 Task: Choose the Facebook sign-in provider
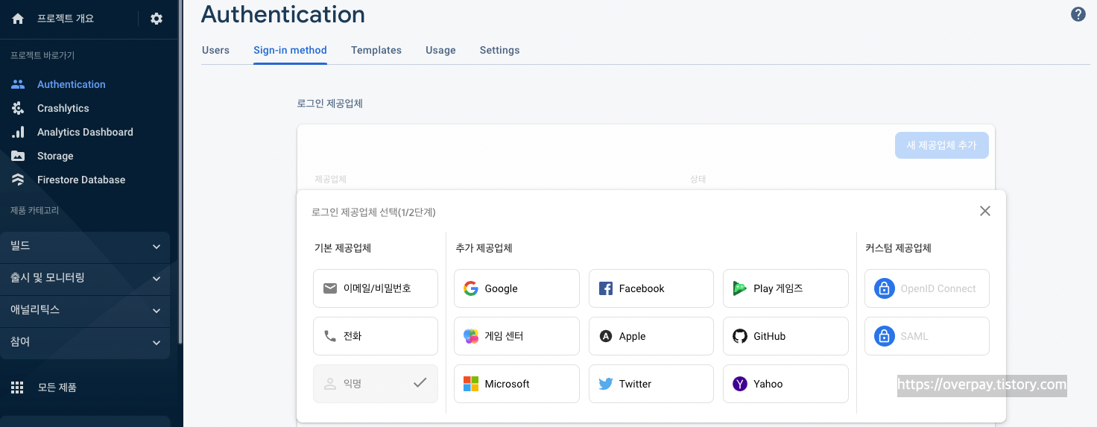[651, 288]
